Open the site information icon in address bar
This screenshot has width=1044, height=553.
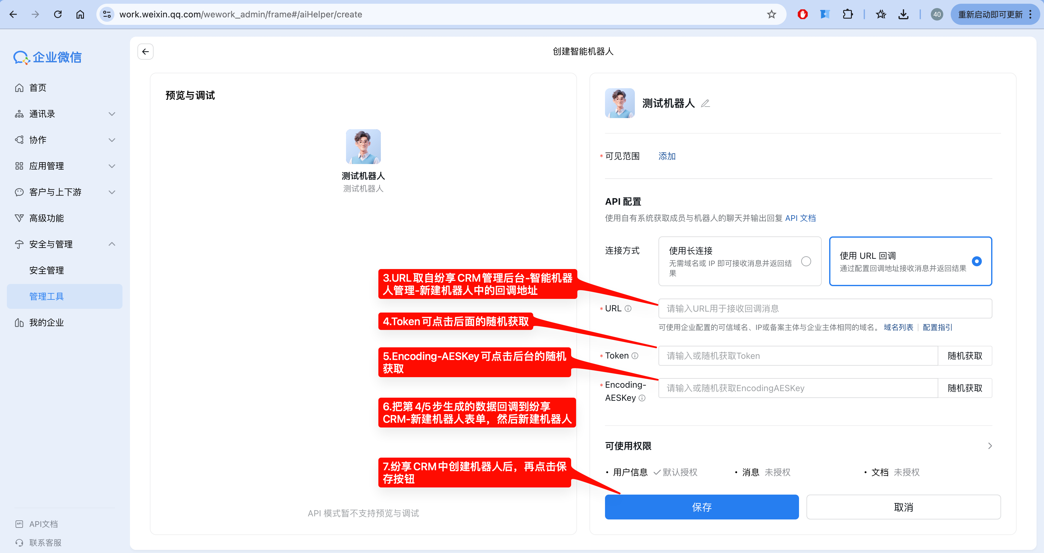tap(107, 15)
